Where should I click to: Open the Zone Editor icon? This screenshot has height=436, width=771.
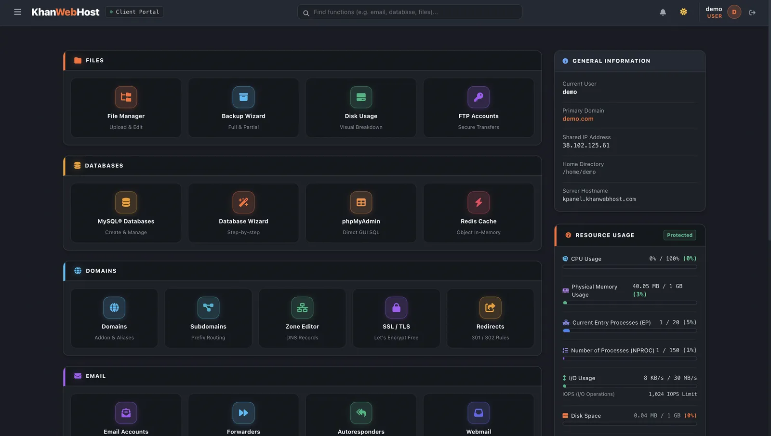click(x=302, y=307)
